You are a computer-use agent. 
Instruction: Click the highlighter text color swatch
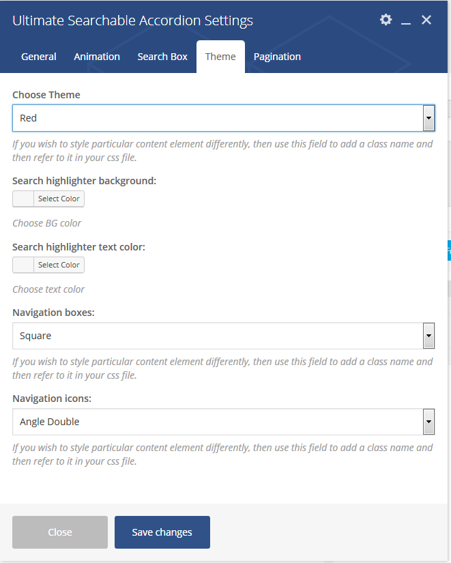pos(23,265)
